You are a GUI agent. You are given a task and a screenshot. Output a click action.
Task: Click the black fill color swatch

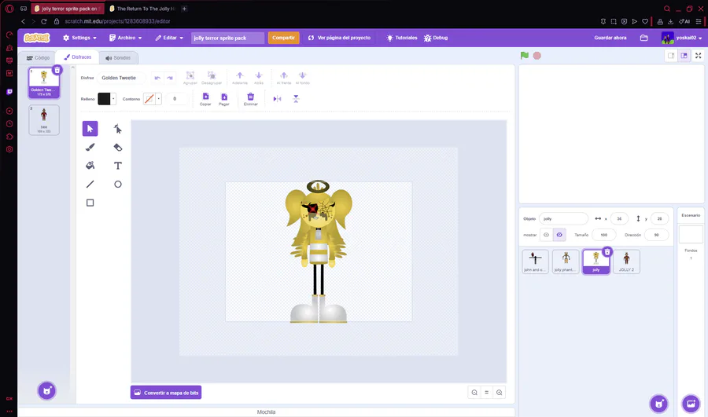coord(104,99)
